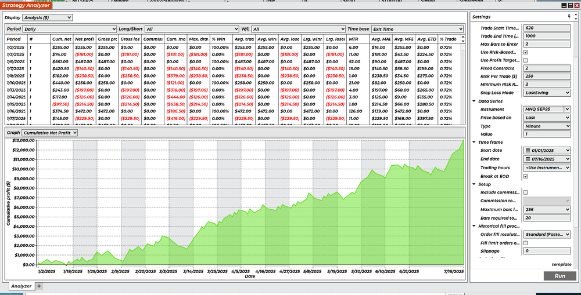The height and width of the screenshot is (295, 581).
Task: Click the data series Value field
Action: click(547, 134)
